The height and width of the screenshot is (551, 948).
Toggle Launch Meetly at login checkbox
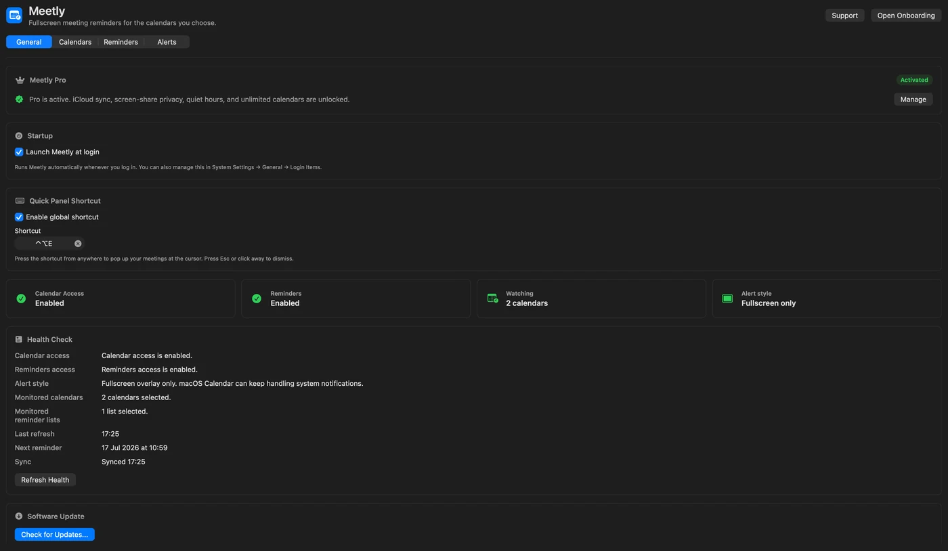click(19, 152)
